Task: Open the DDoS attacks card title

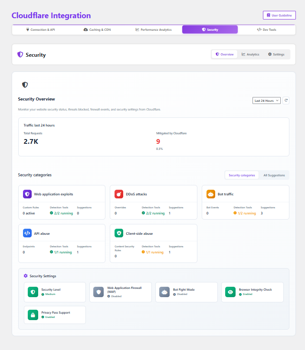Action: (136, 194)
